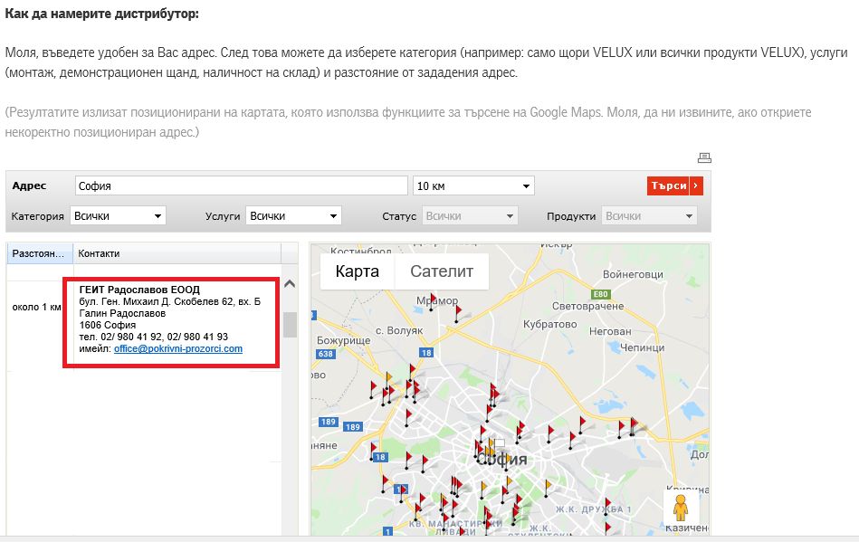Click the около 1 км distance cell
Viewport: 859px width, 542px height.
pyautogui.click(x=36, y=307)
